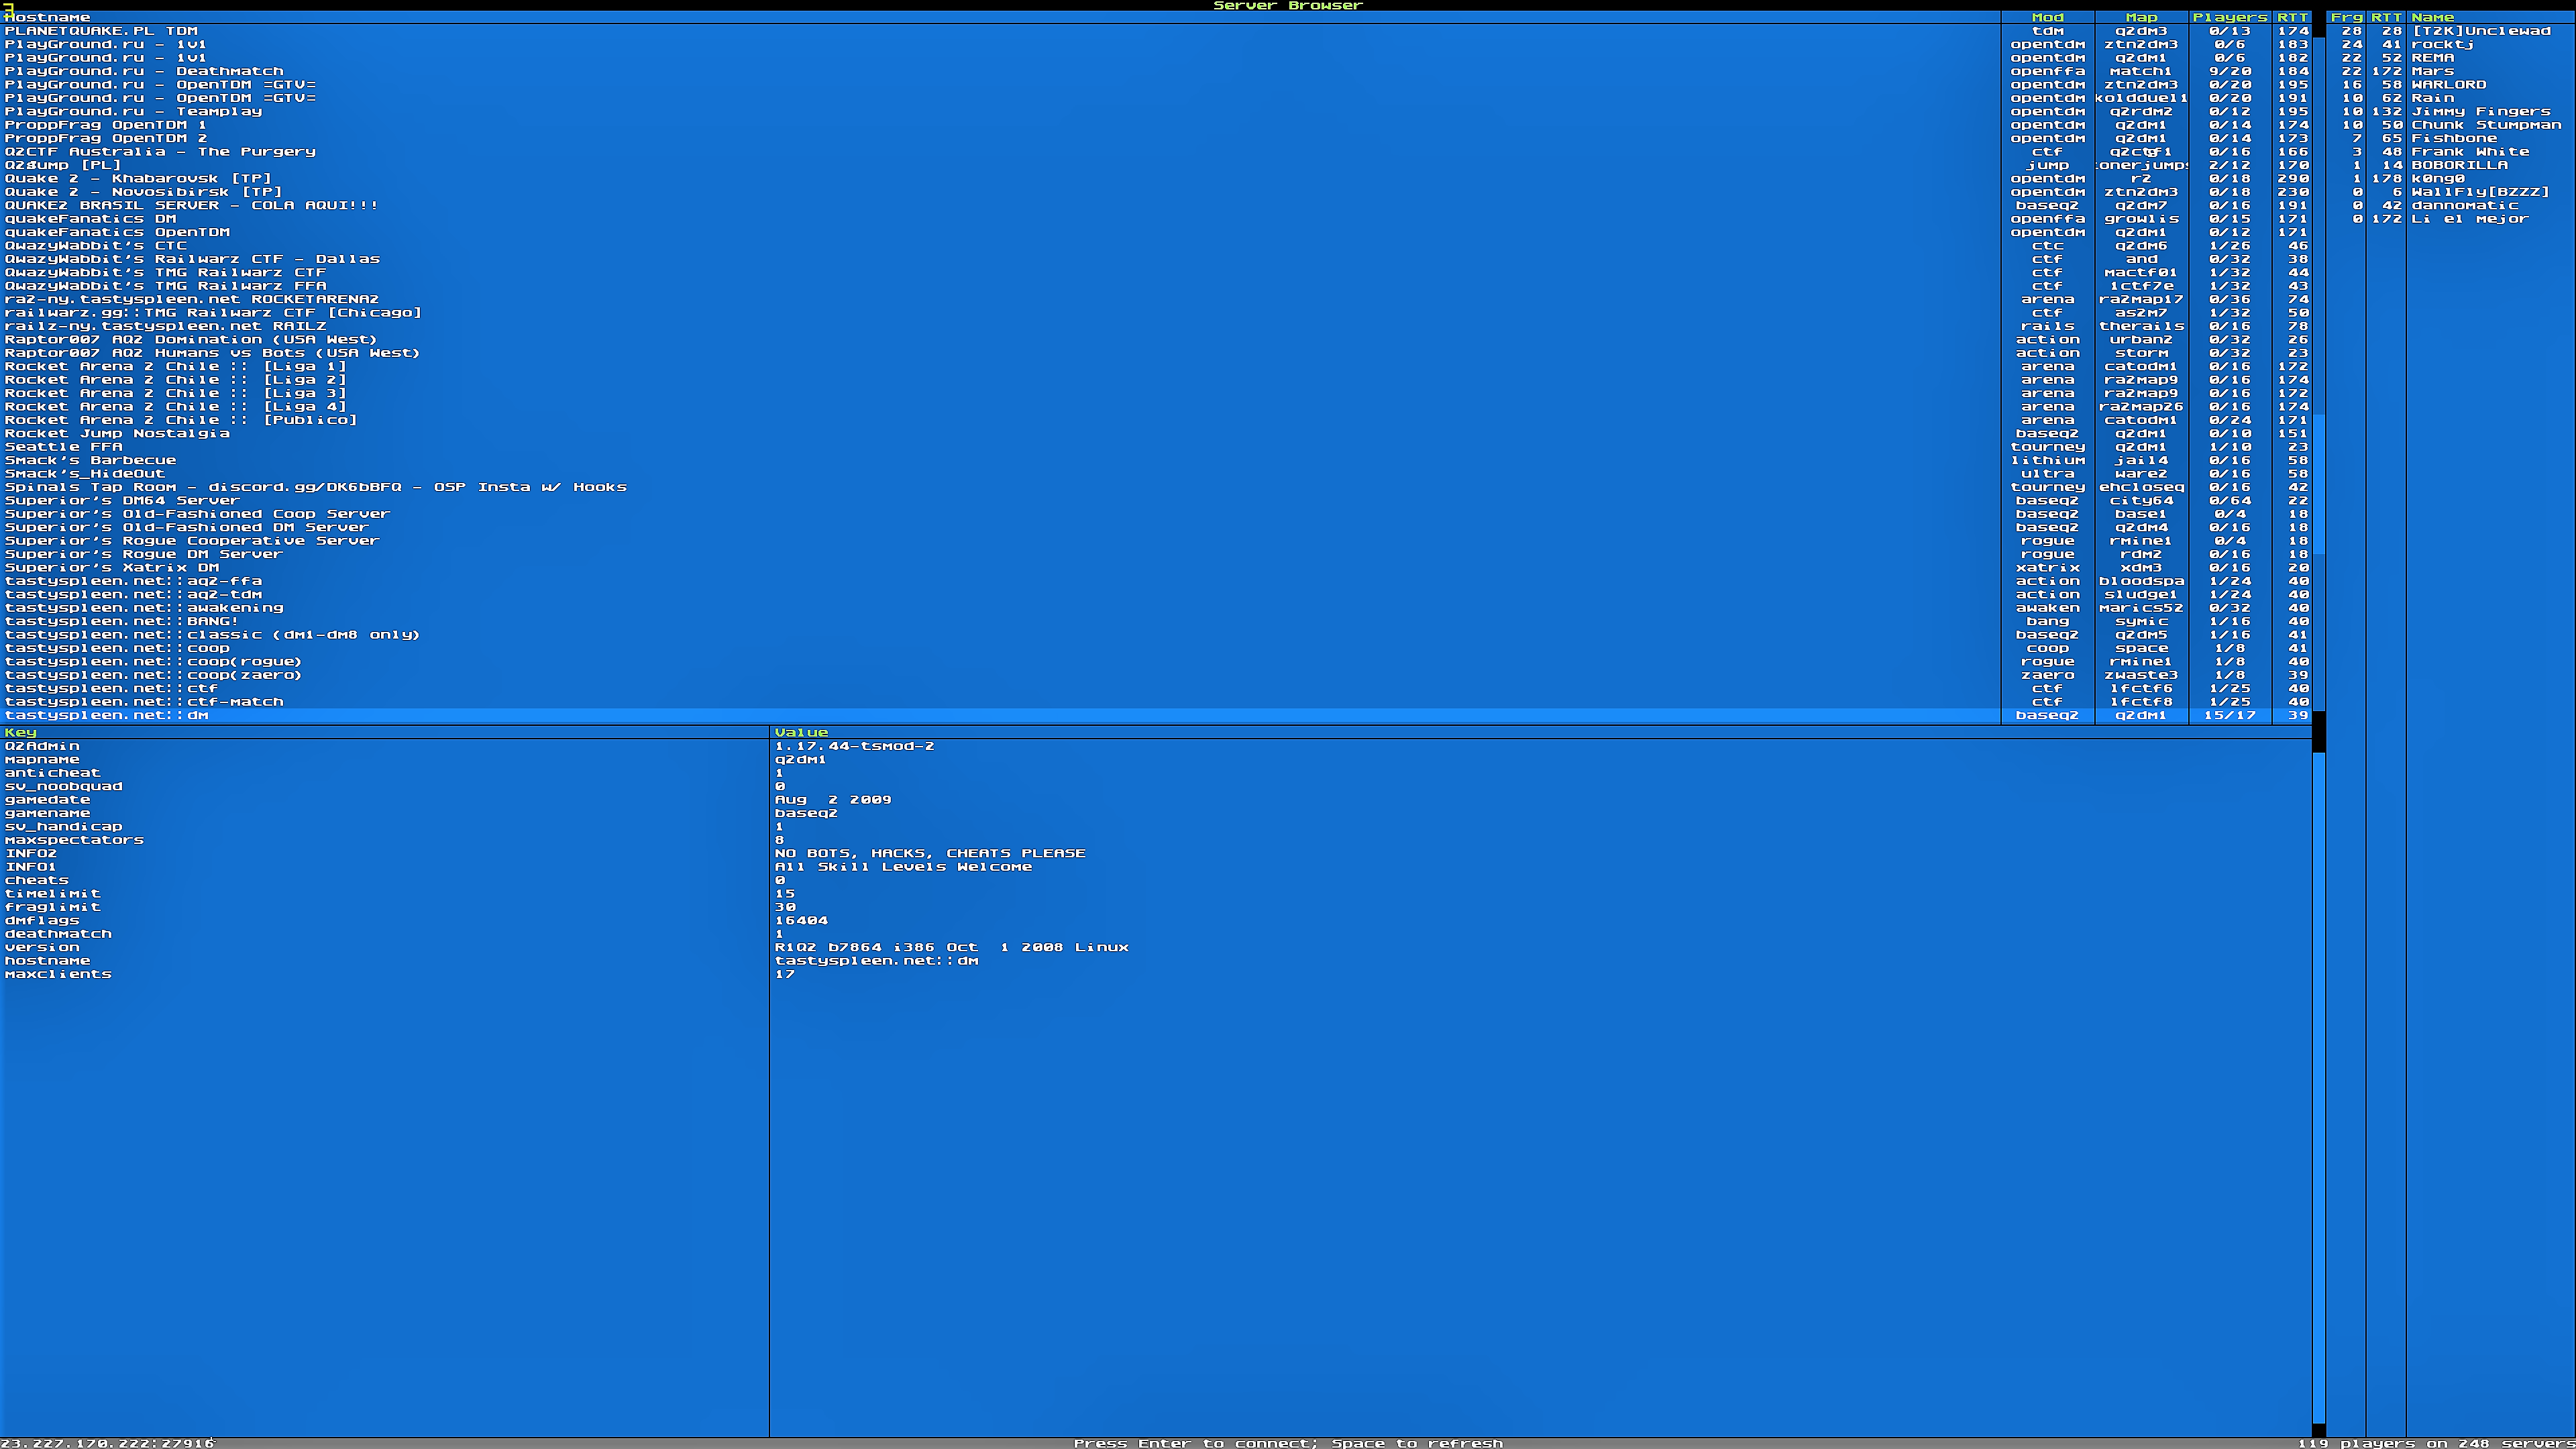2576x1449 pixels.
Task: Select QUAKE2 BRASIL SERVER row
Action: click(1156, 205)
